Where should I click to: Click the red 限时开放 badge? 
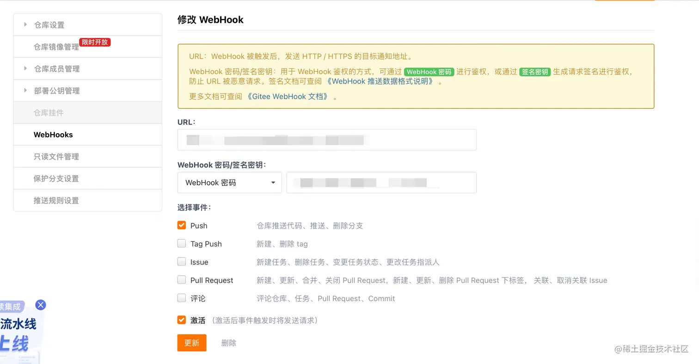point(95,42)
